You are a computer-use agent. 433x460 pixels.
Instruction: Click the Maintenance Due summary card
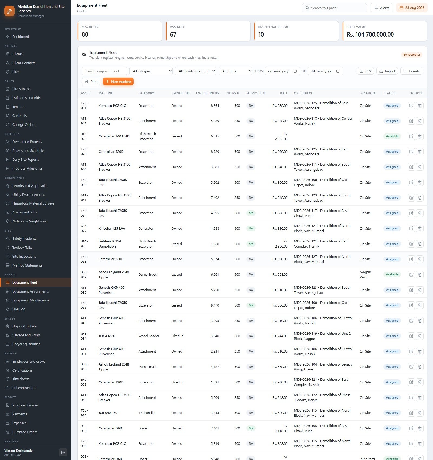coord(296,31)
